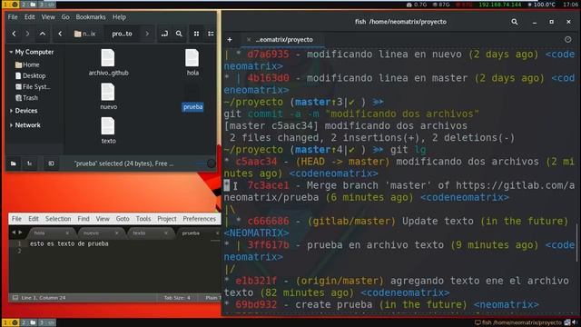Close the proyecto terminal tab
Viewport: 581px width, 327px height.
pyautogui.click(x=249, y=40)
